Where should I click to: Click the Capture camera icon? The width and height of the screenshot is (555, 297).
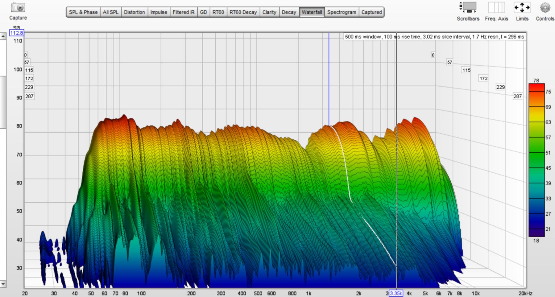pyautogui.click(x=18, y=8)
